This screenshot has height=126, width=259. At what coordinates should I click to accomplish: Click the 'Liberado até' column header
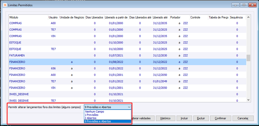click(x=161, y=18)
